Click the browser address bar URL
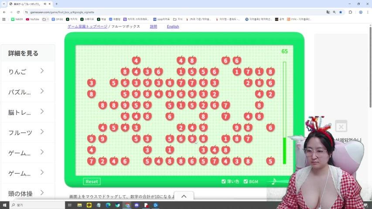 pos(62,12)
